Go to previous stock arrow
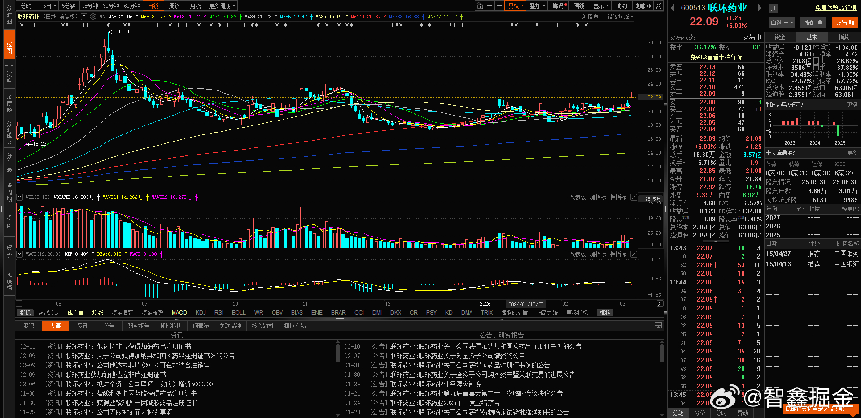861x418 pixels. click(673, 8)
